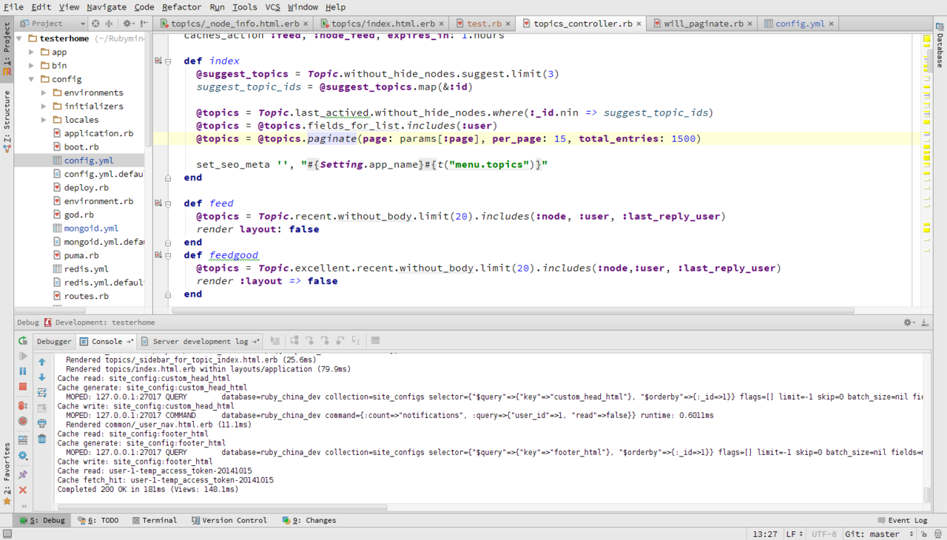Switch to the Debugger tab
The image size is (947, 540).
pyautogui.click(x=54, y=342)
